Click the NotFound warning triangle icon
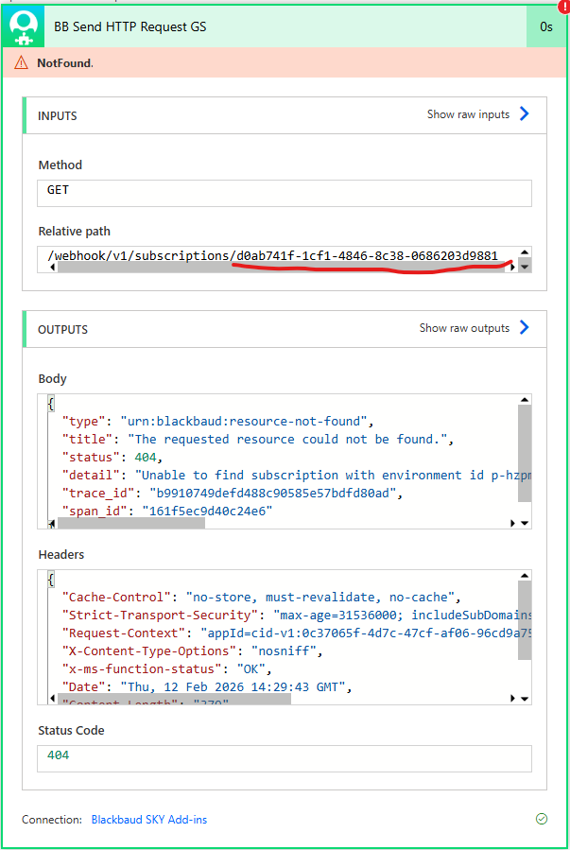 pos(21,63)
